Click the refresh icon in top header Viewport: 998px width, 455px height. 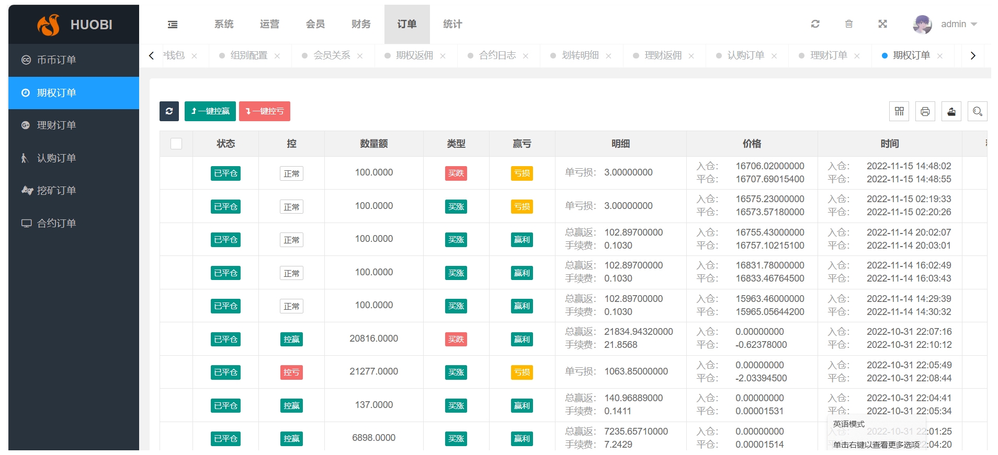(x=815, y=24)
